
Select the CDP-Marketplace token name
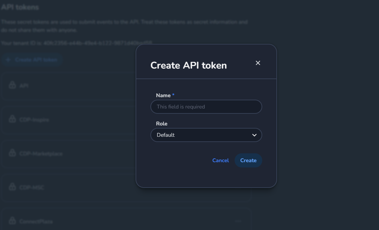41,154
